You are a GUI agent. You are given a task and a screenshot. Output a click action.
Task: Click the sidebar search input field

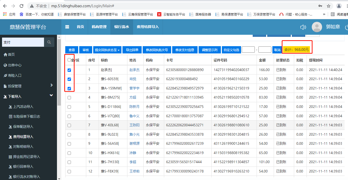click(23, 42)
